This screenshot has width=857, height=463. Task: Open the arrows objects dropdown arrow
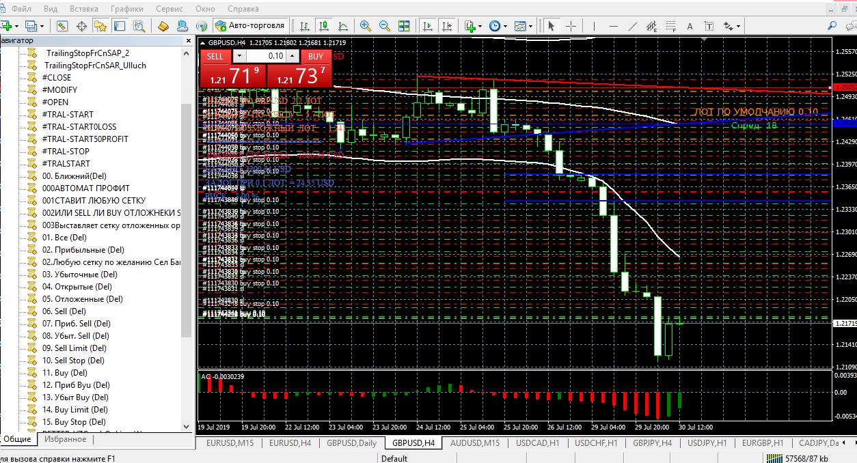click(739, 26)
